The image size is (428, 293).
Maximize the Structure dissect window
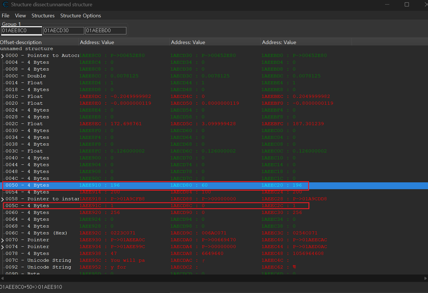(x=407, y=5)
